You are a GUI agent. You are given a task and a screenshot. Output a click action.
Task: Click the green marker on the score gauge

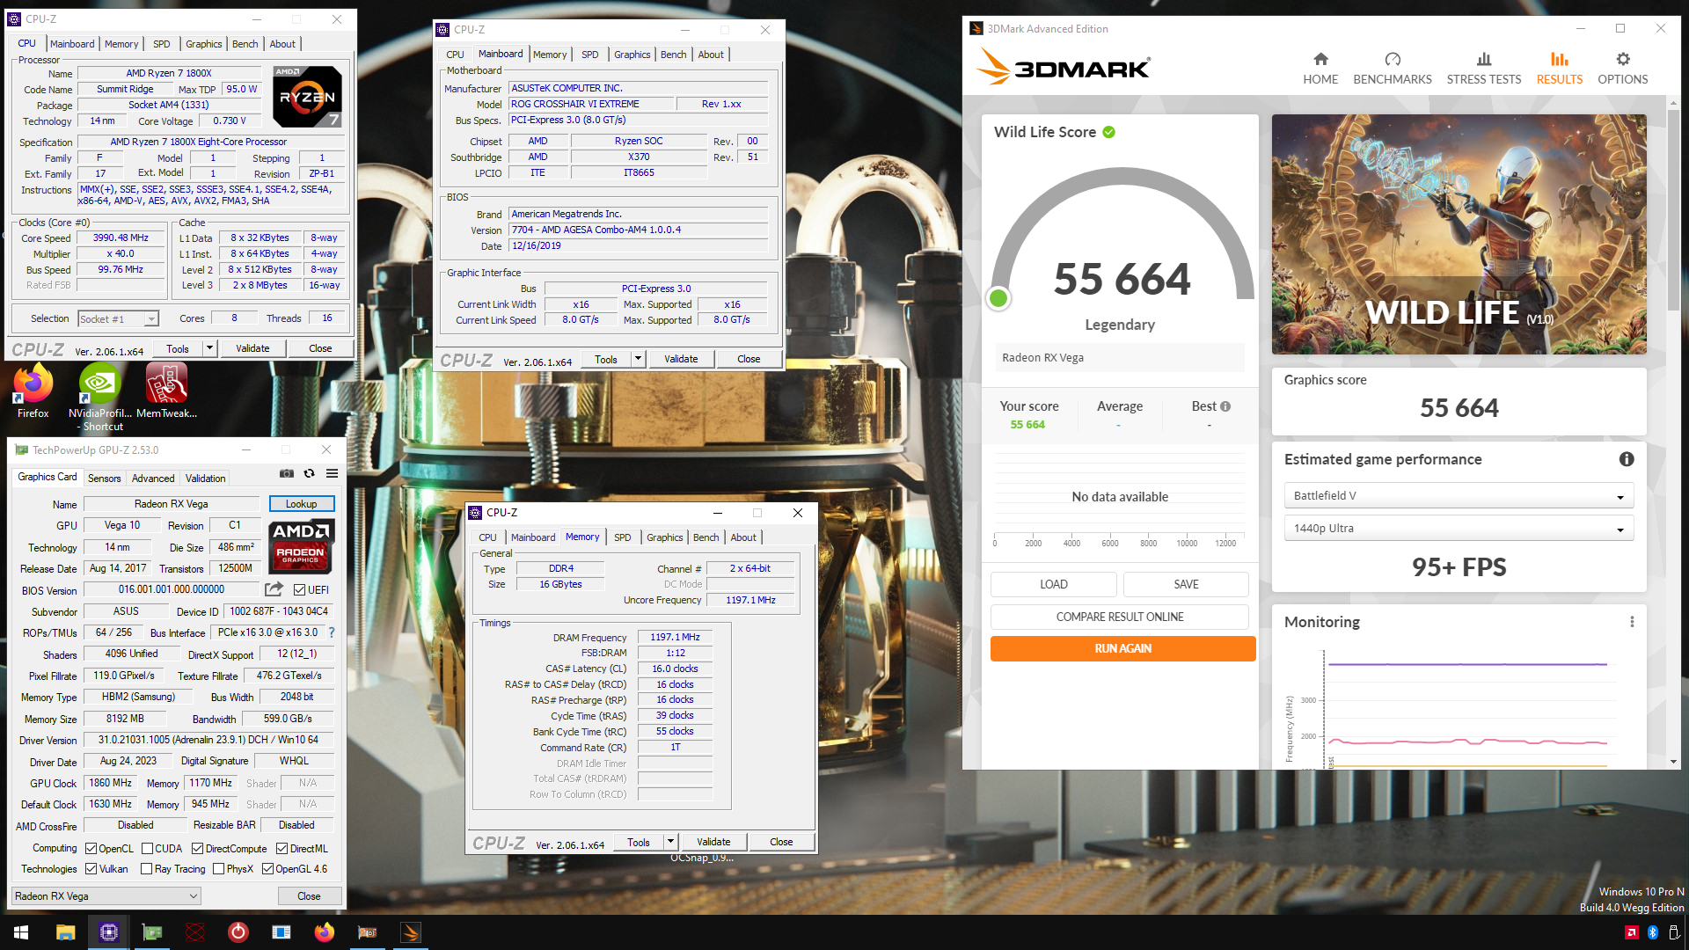[998, 298]
